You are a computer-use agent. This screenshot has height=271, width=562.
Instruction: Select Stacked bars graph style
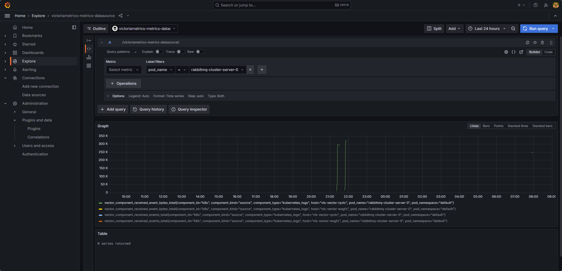[x=542, y=126]
